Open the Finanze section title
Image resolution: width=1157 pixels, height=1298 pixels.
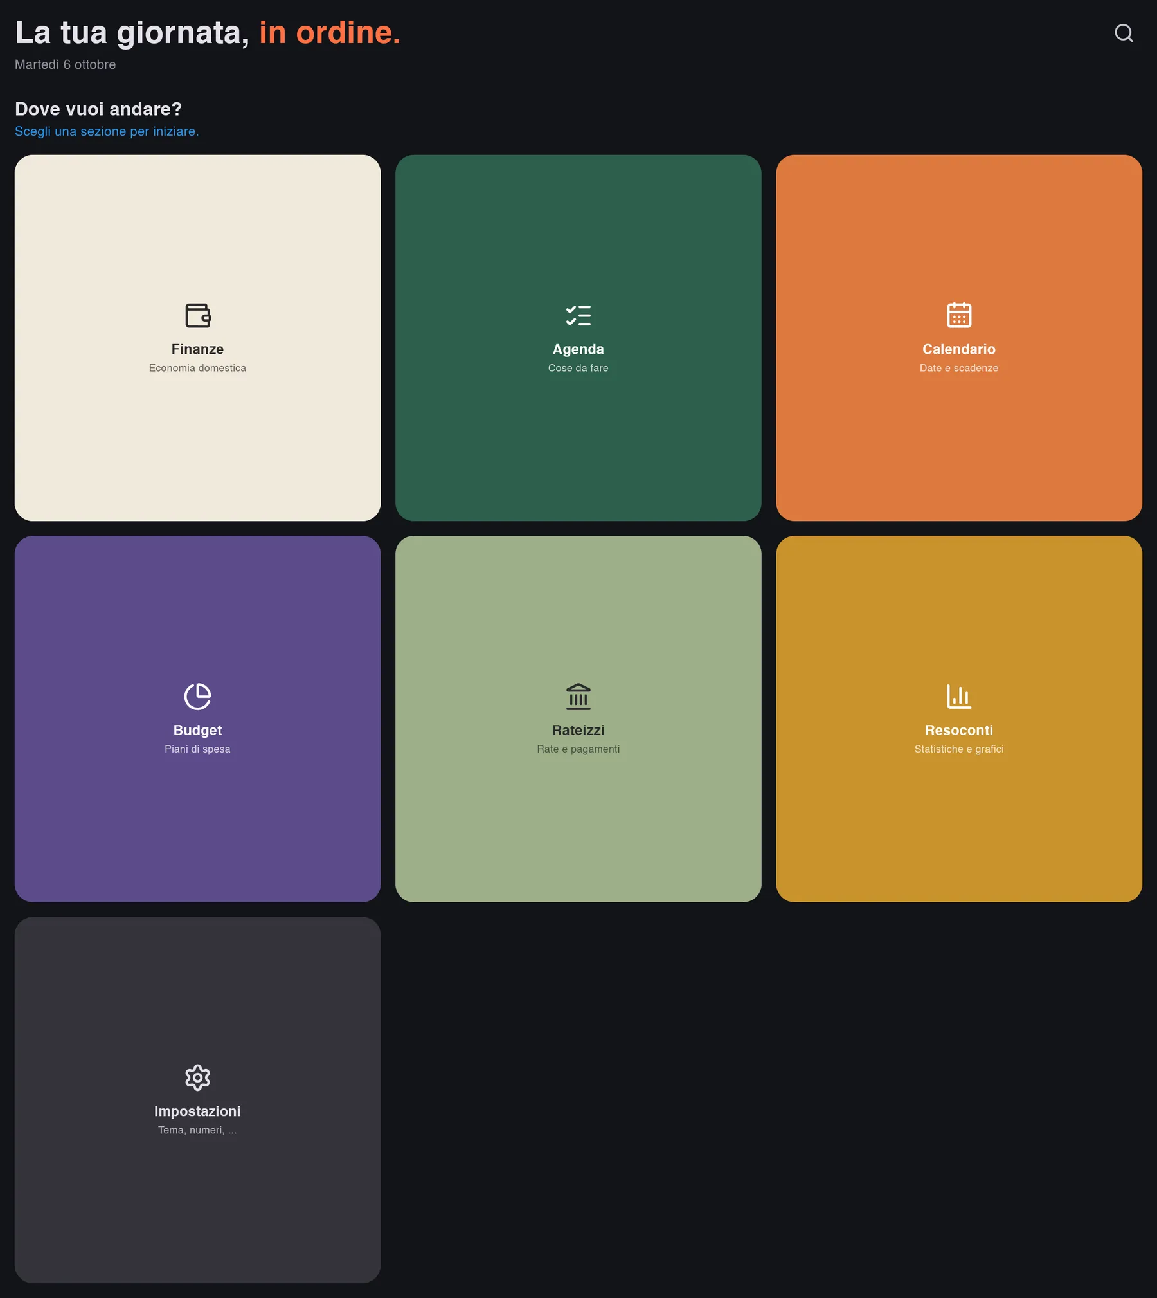click(x=197, y=349)
